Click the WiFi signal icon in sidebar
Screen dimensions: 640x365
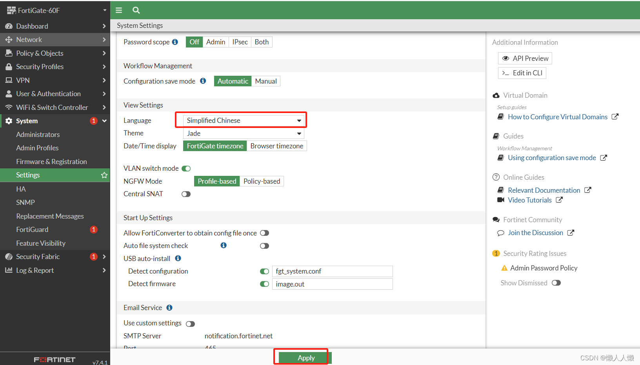point(9,107)
